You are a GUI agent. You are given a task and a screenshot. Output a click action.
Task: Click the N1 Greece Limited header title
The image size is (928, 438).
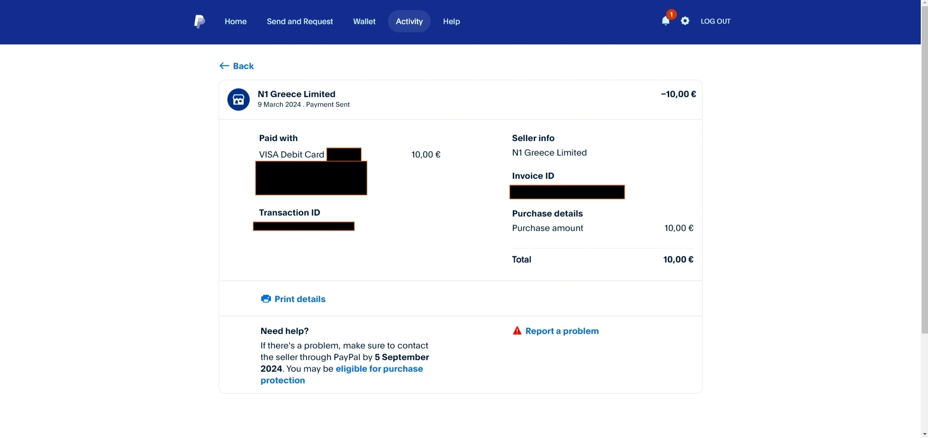[297, 94]
